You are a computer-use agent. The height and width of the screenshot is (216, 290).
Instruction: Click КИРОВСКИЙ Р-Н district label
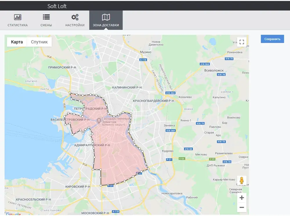coord(78,187)
